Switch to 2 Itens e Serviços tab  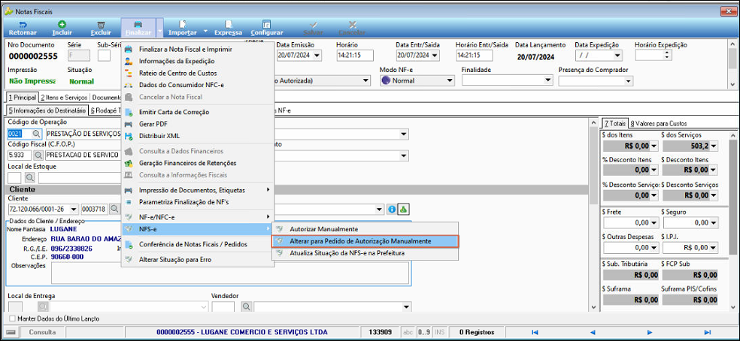point(64,97)
